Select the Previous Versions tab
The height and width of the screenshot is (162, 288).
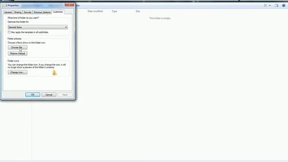[42, 12]
